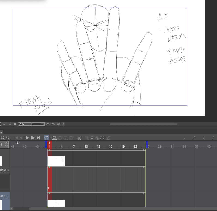Screen dimensions: 217x211
Task: Click the canvas rotation angle field
Action: coord(24,124)
